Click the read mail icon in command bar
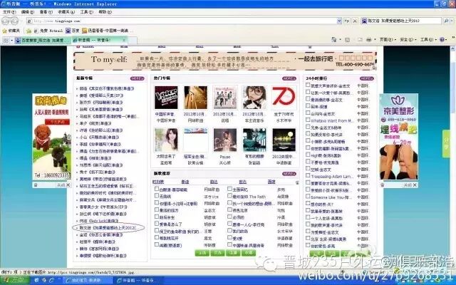This screenshot has height=285, width=456. coord(360,40)
